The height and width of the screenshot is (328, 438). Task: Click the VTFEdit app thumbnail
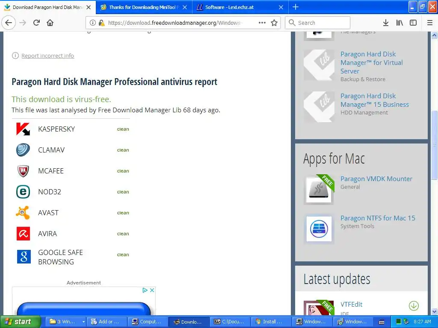[319, 307]
